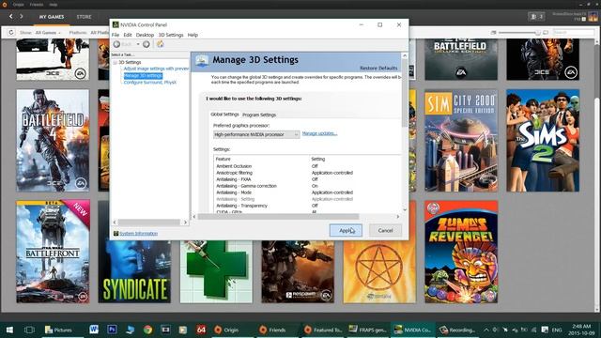Screen dimensions: 601x338
Task: Click the Apply button in NVIDIA Control Panel
Action: 346,230
